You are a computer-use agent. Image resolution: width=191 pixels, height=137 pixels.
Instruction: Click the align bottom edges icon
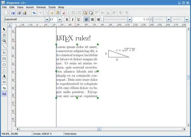pos(109,13)
